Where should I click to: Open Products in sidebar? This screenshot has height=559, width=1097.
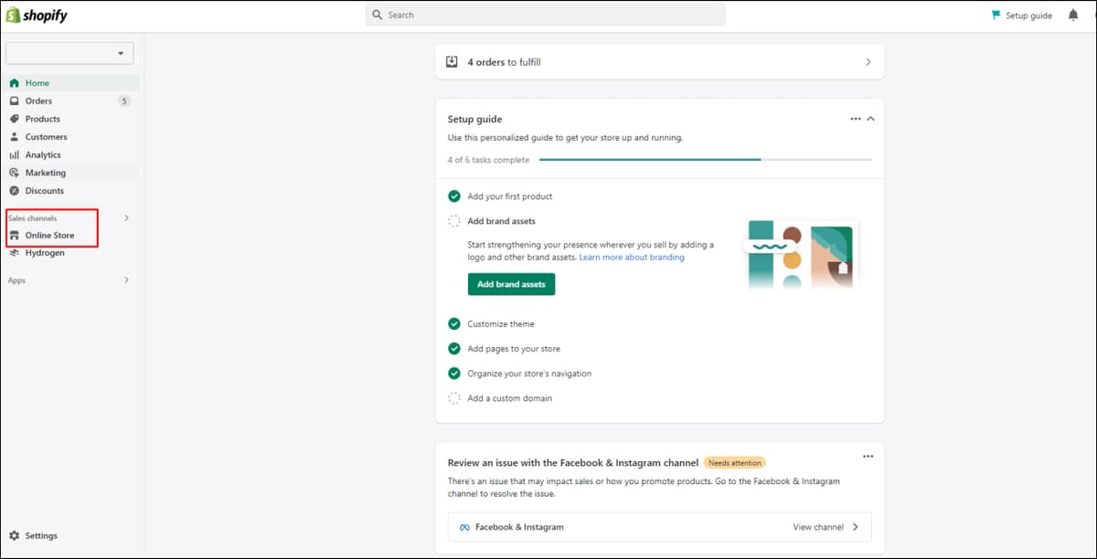(43, 119)
